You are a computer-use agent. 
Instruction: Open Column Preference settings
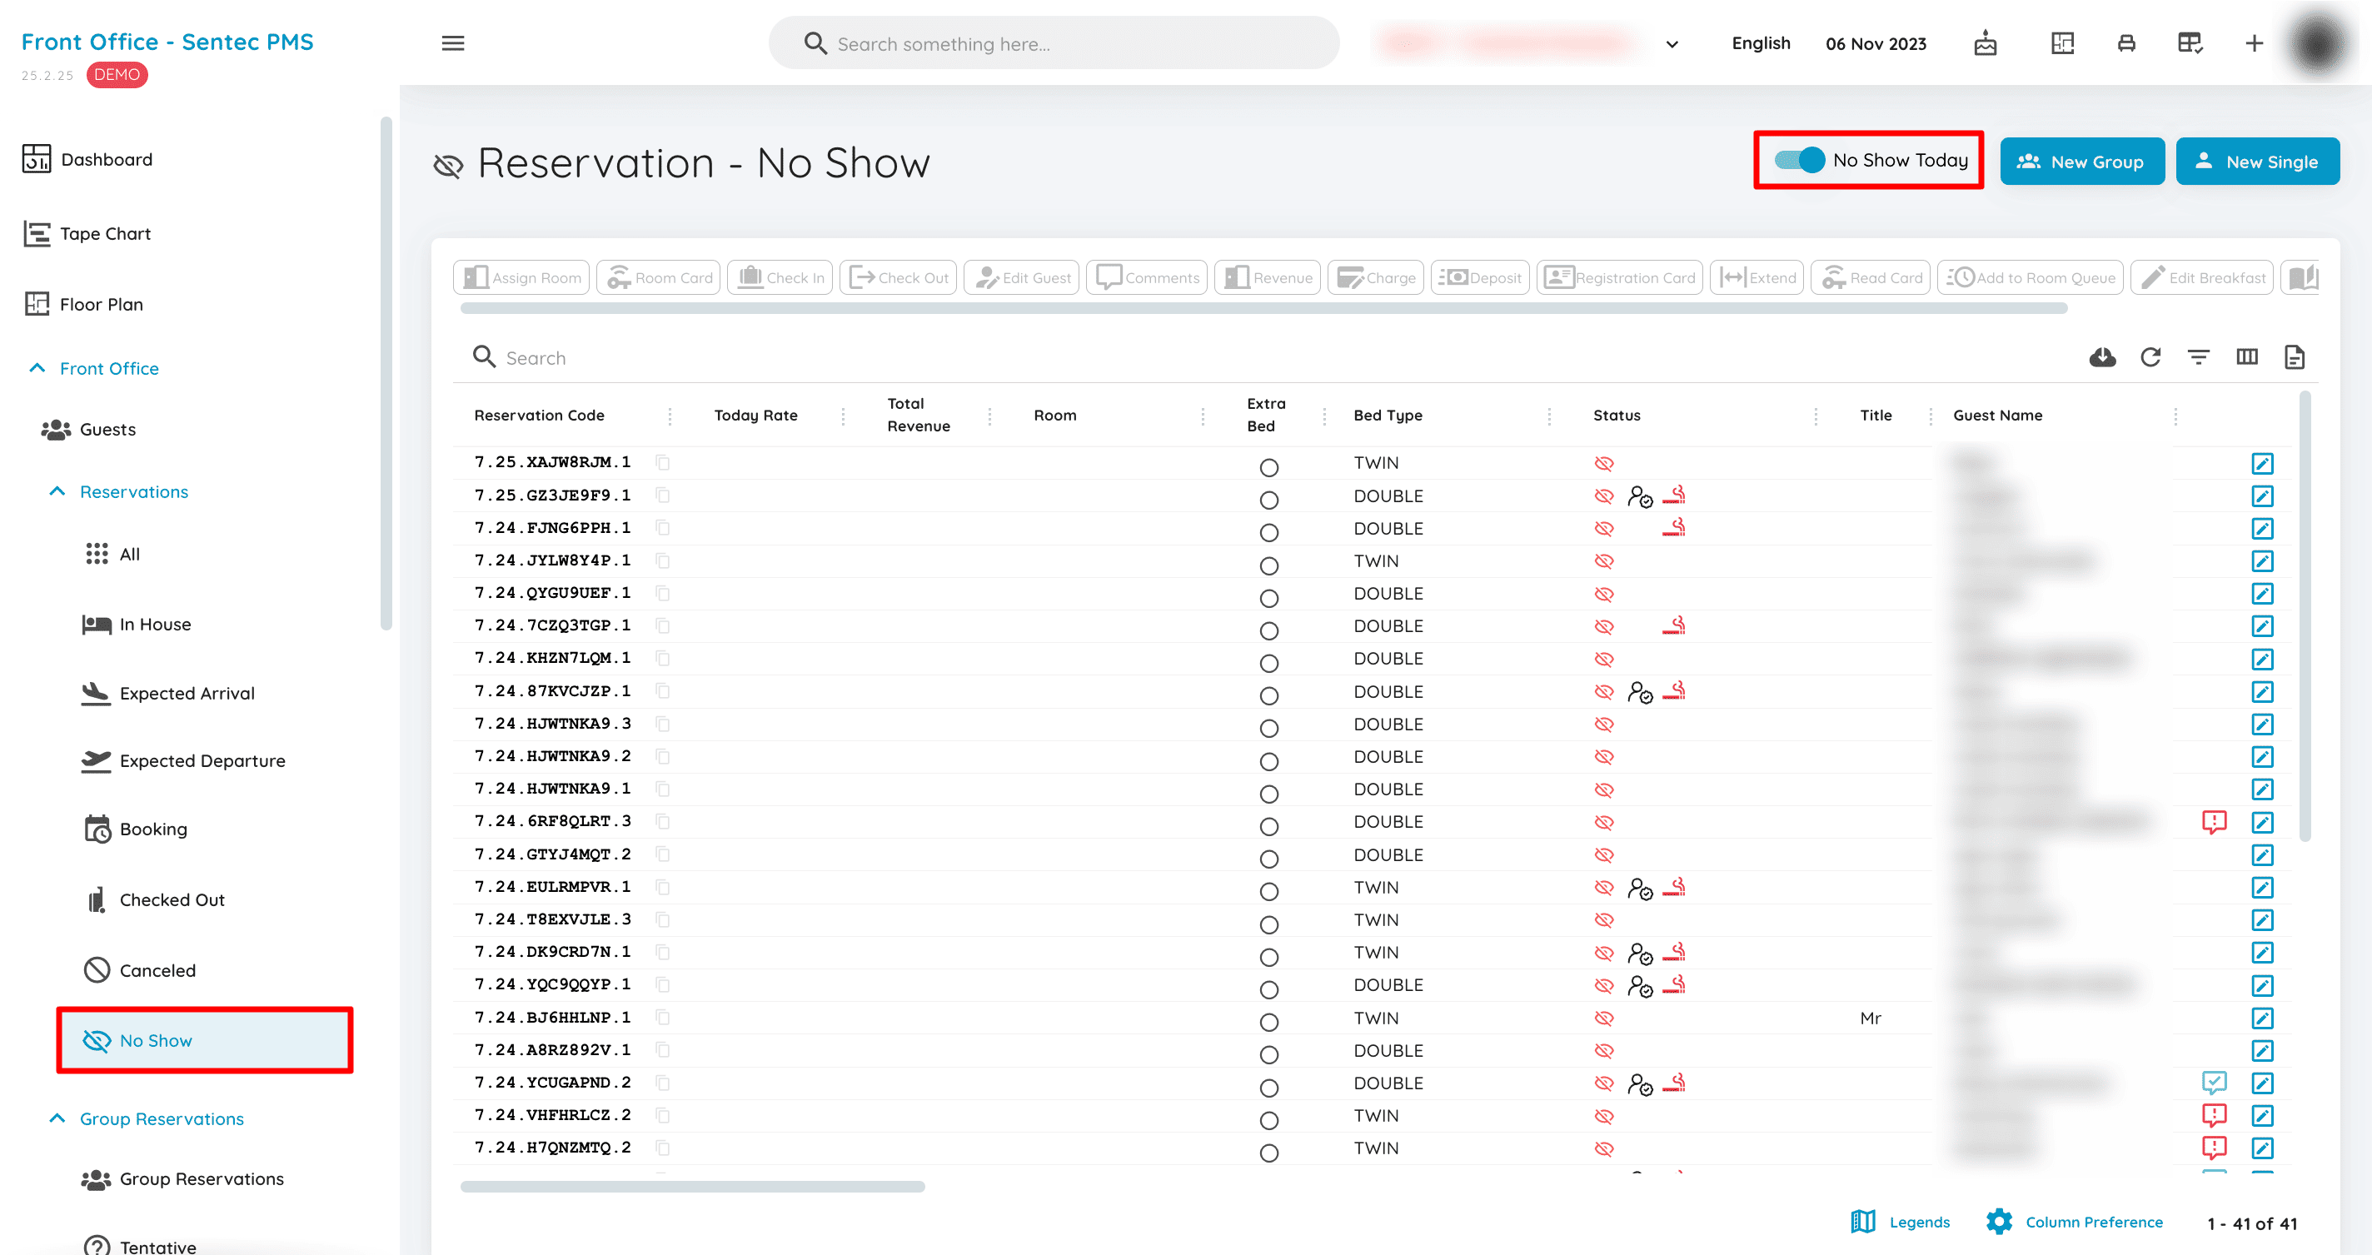pos(2075,1222)
